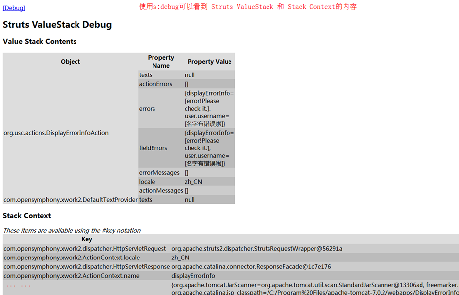Click the 'locale' property name cell
The image size is (459, 295).
161,182
